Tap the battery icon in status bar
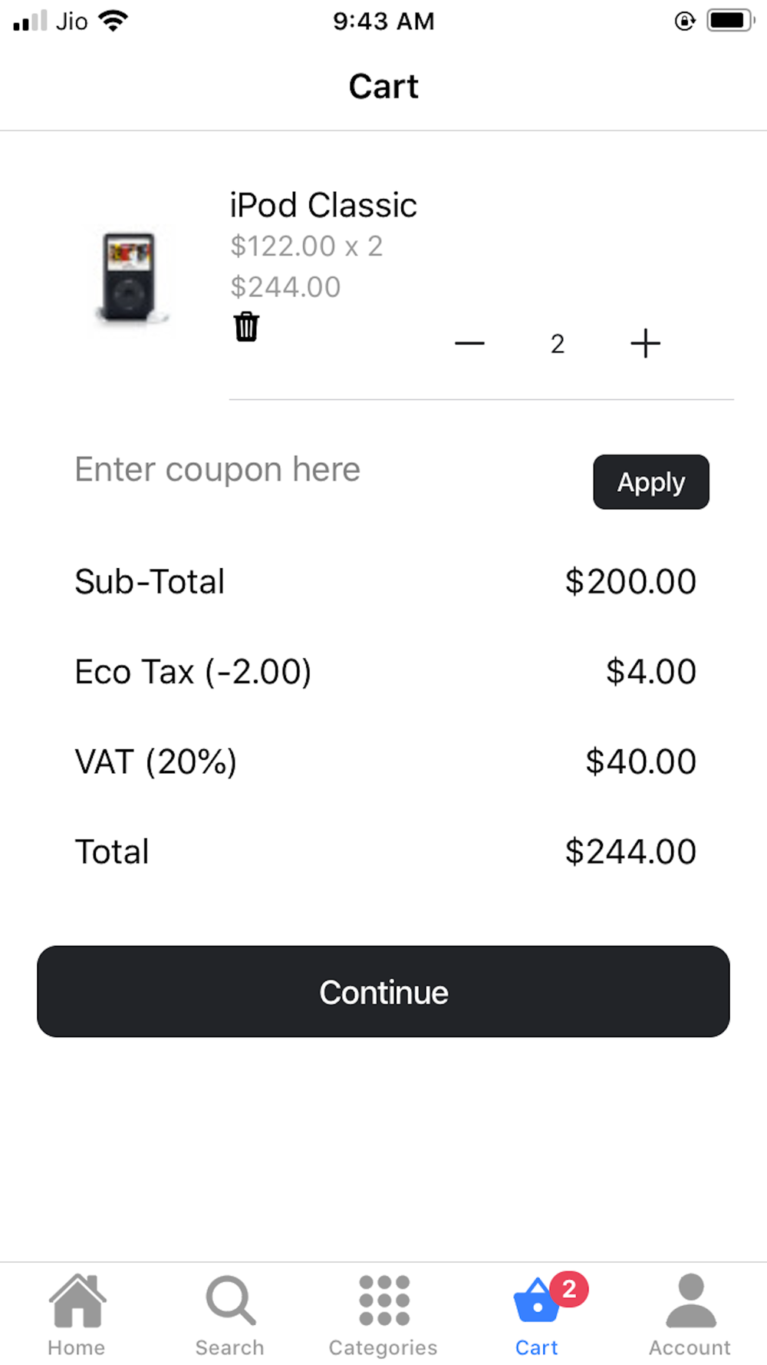This screenshot has height=1365, width=767. [x=730, y=21]
